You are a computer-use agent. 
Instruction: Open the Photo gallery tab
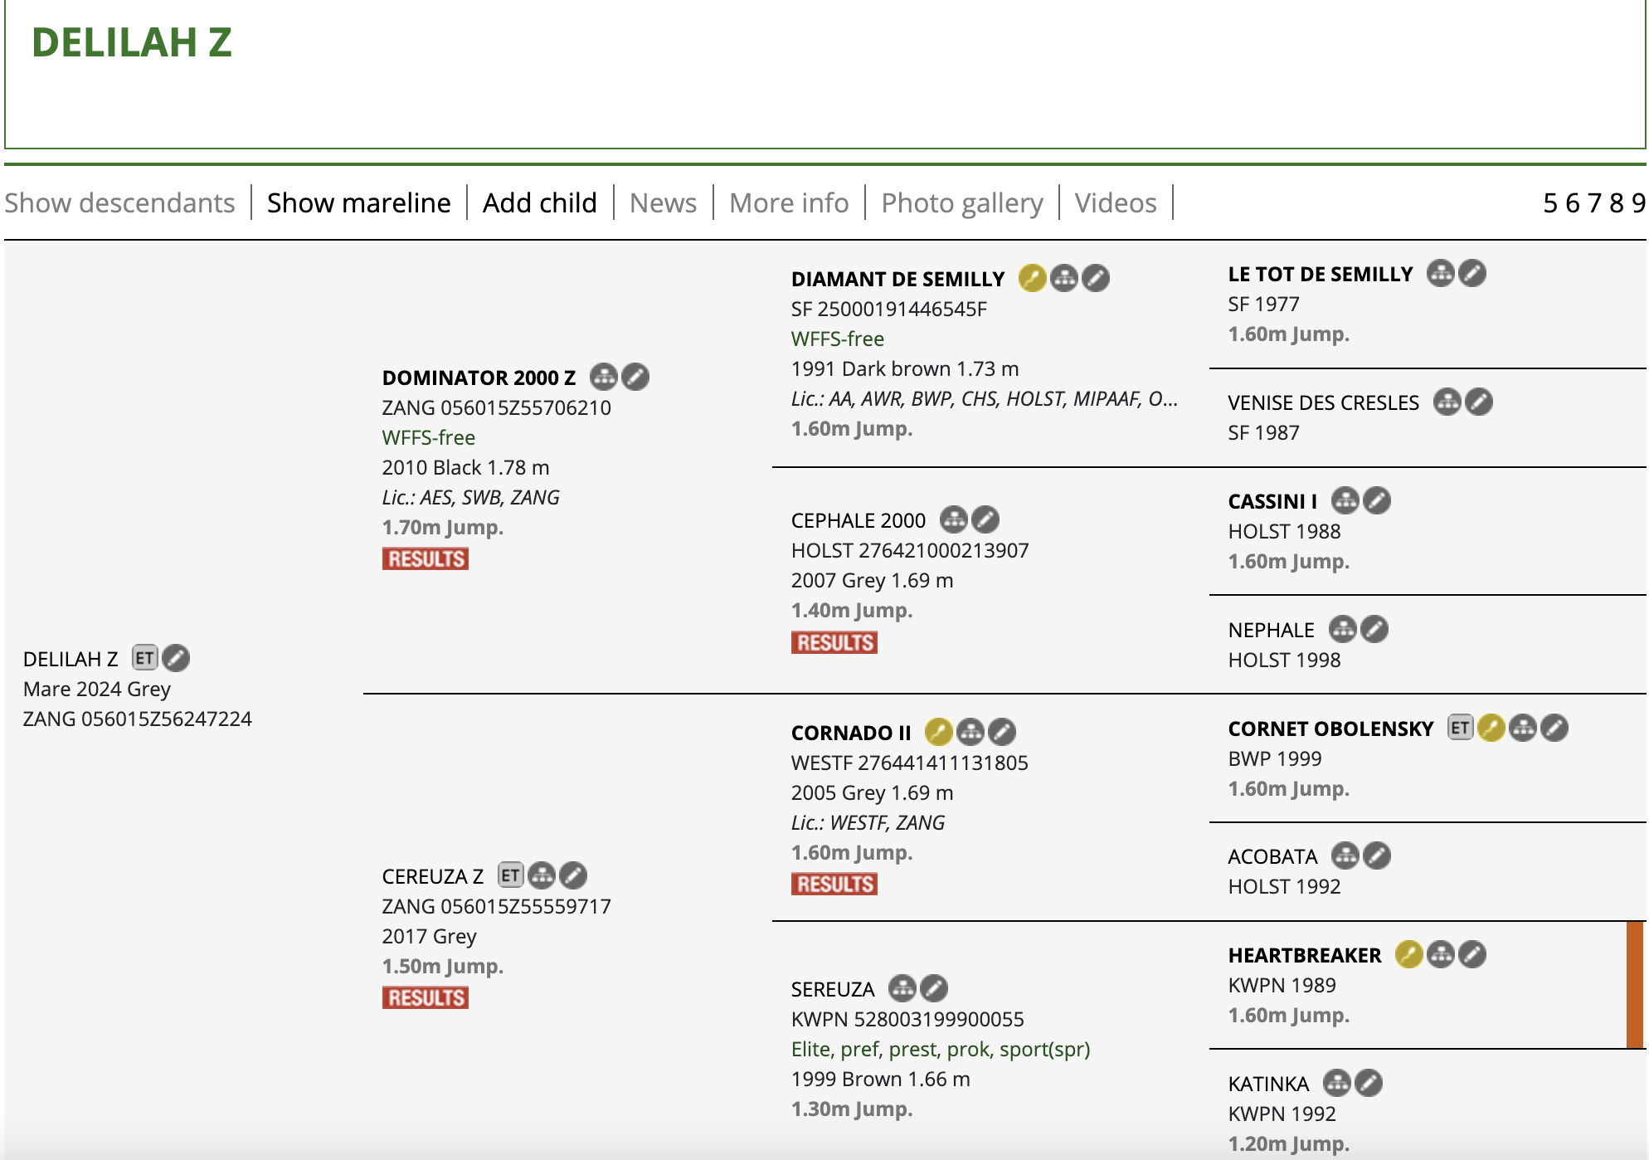click(x=961, y=202)
